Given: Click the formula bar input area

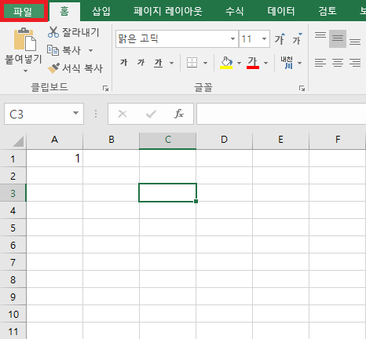Looking at the screenshot, I should click(x=281, y=114).
